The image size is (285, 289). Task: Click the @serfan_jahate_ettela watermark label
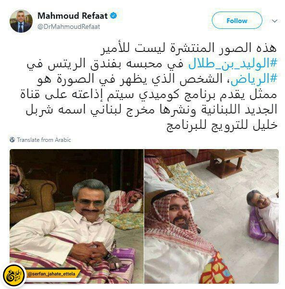(51, 274)
